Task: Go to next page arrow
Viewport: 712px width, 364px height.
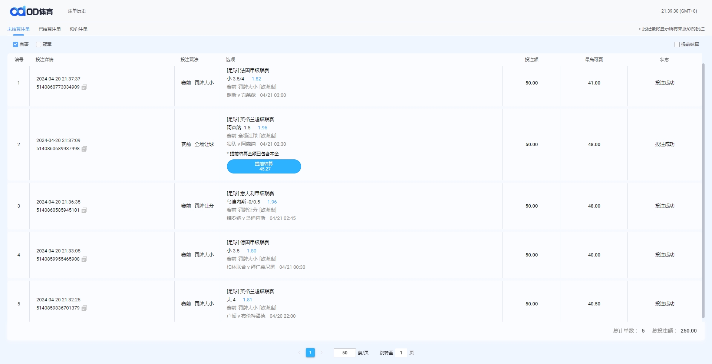Action: 322,353
